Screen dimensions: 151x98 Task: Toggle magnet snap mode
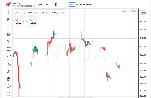9,94
